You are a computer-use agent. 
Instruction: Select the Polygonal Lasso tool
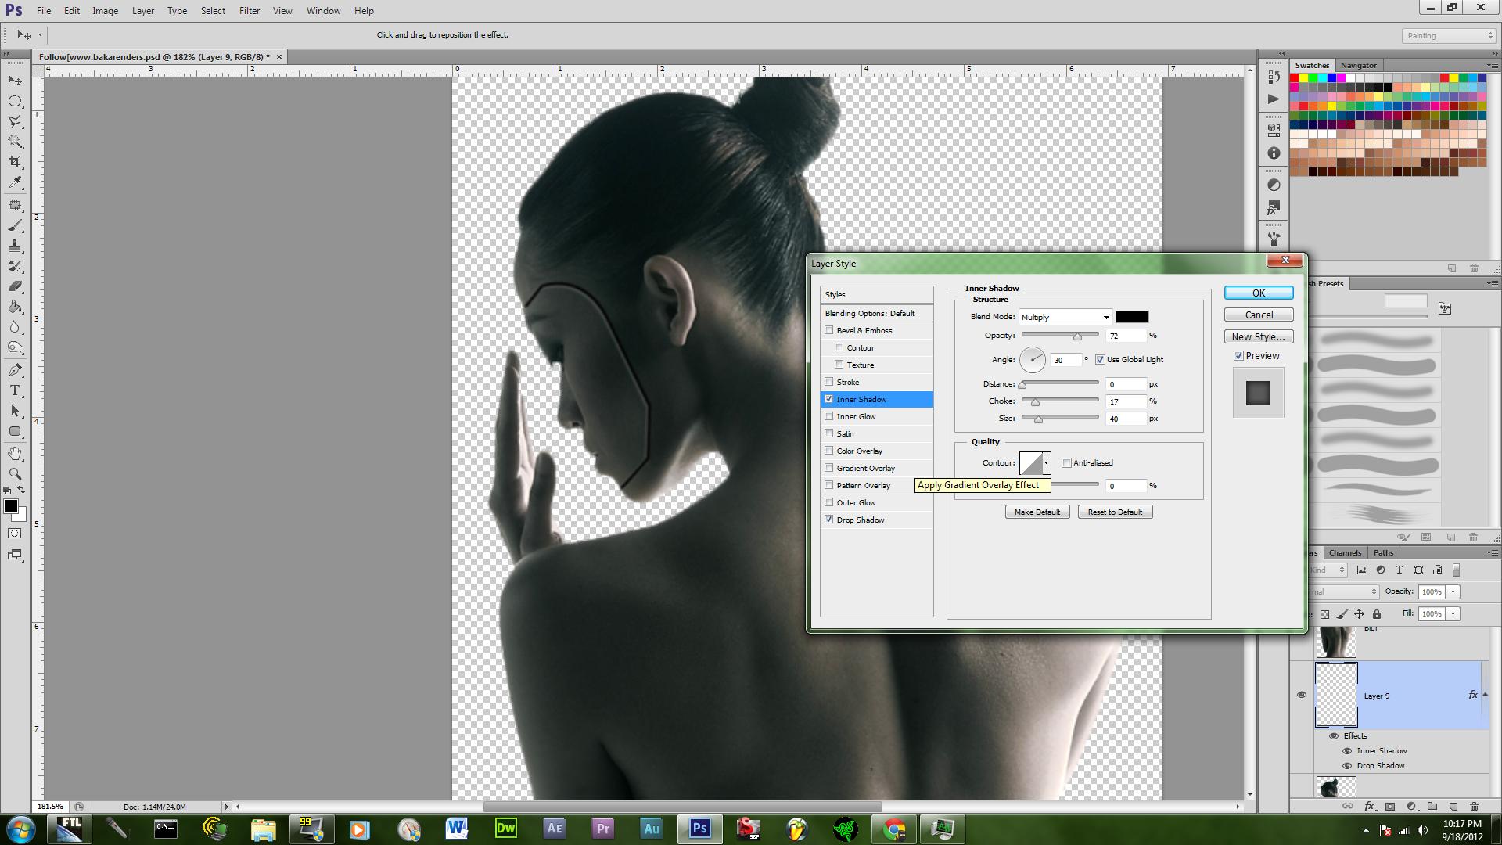[15, 121]
